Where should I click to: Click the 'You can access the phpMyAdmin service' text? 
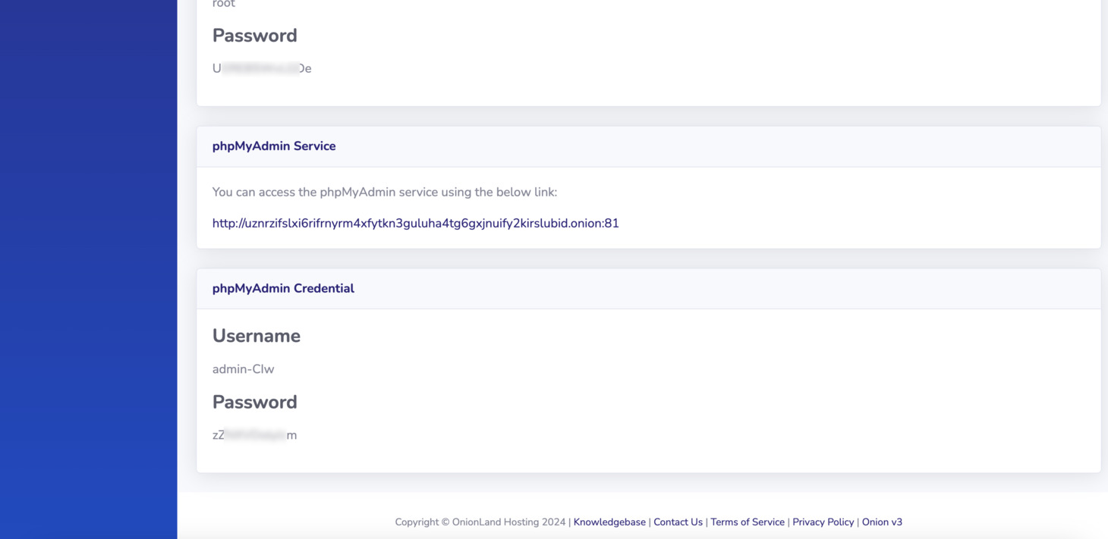click(385, 192)
